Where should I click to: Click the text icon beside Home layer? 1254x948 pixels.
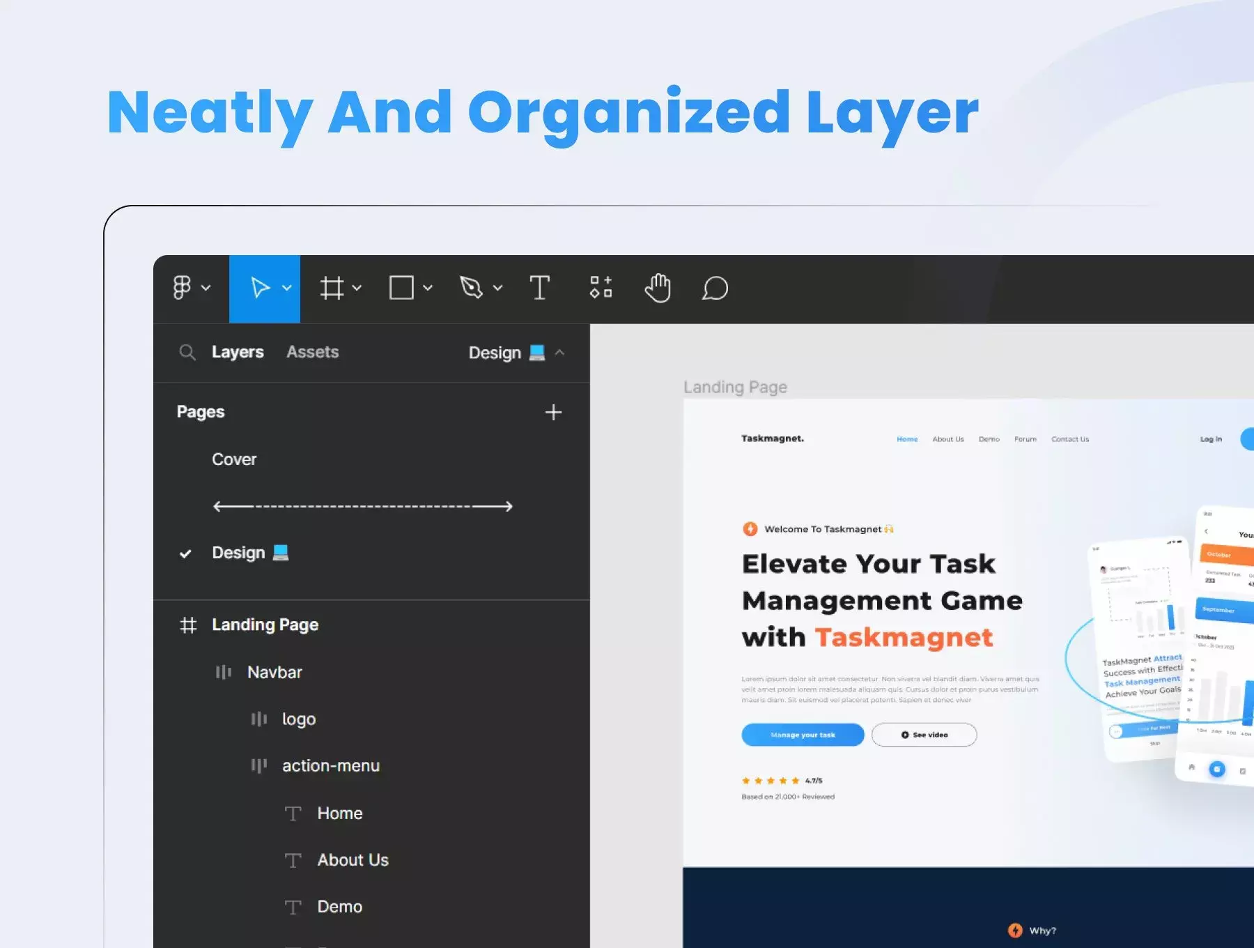click(x=293, y=813)
